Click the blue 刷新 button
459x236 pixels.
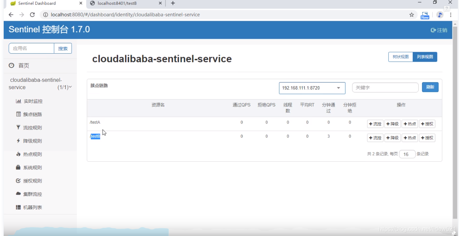[430, 87]
